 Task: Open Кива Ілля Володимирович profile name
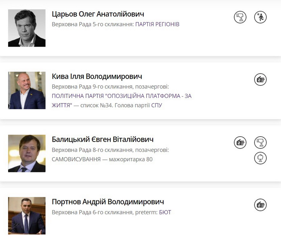click(97, 77)
